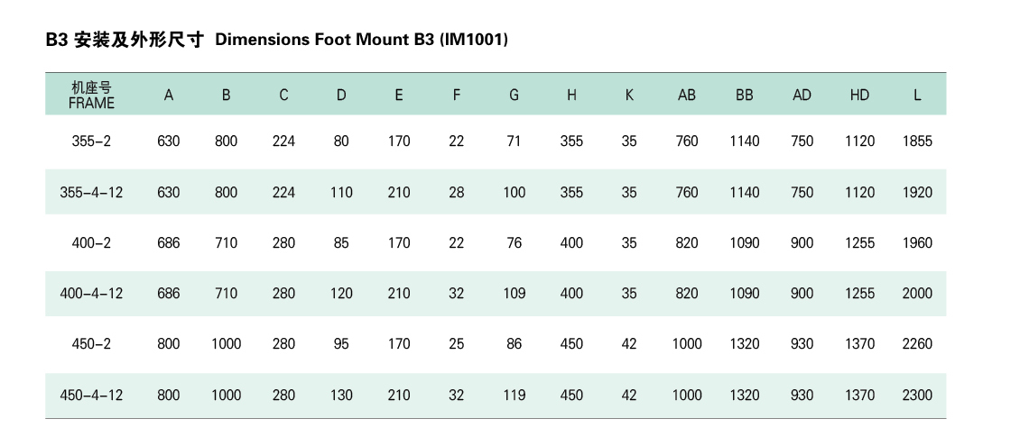Select D value 95 in the 450-2 row
This screenshot has height=437, width=1020.
click(x=341, y=343)
